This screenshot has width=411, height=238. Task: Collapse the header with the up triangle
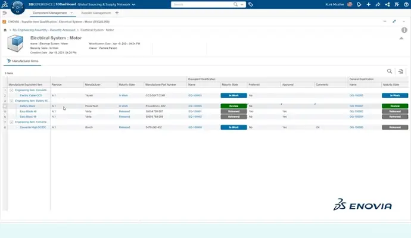point(401,39)
